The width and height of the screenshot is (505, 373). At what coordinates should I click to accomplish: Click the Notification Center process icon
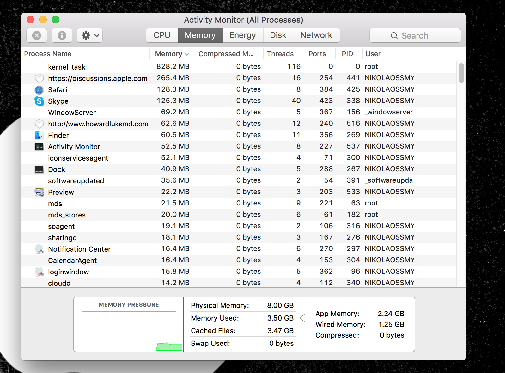point(39,249)
